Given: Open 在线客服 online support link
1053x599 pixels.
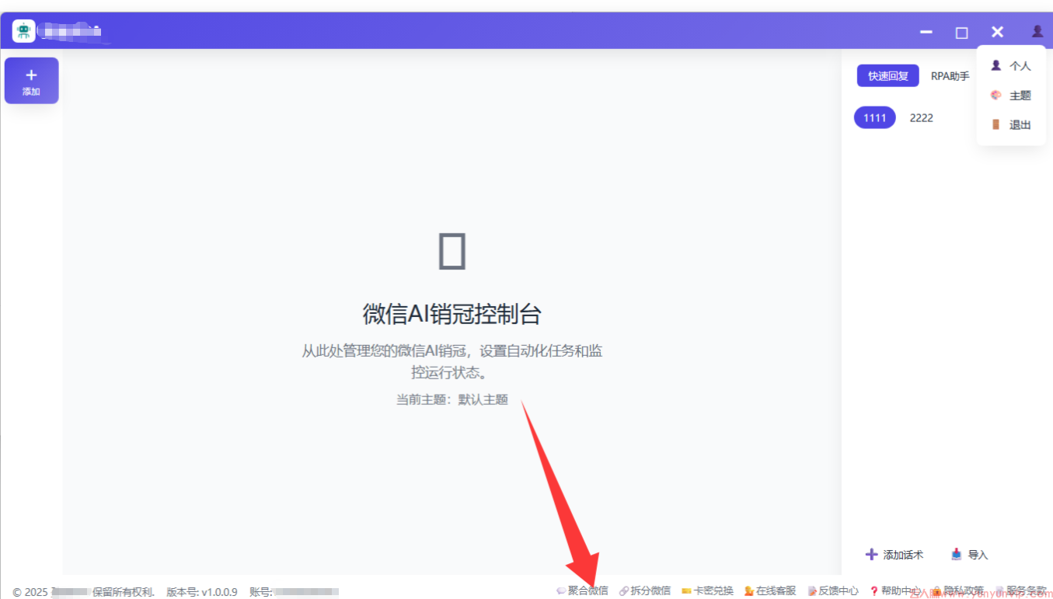Looking at the screenshot, I should (770, 590).
